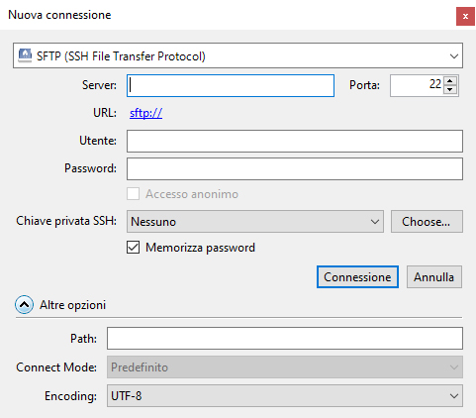476x418 pixels.
Task: Check the Accesso anonimo checkbox
Action: [133, 194]
